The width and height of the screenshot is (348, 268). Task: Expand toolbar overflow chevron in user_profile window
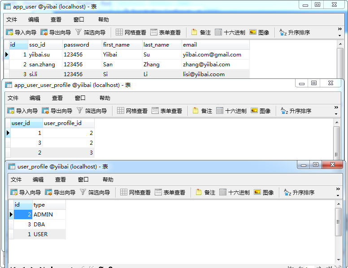(x=338, y=189)
